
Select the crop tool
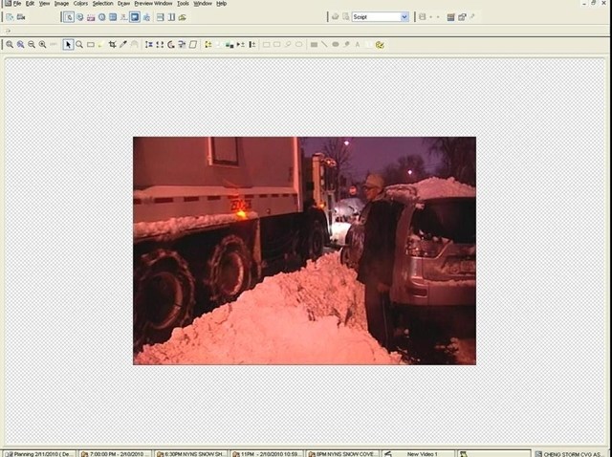pyautogui.click(x=113, y=45)
